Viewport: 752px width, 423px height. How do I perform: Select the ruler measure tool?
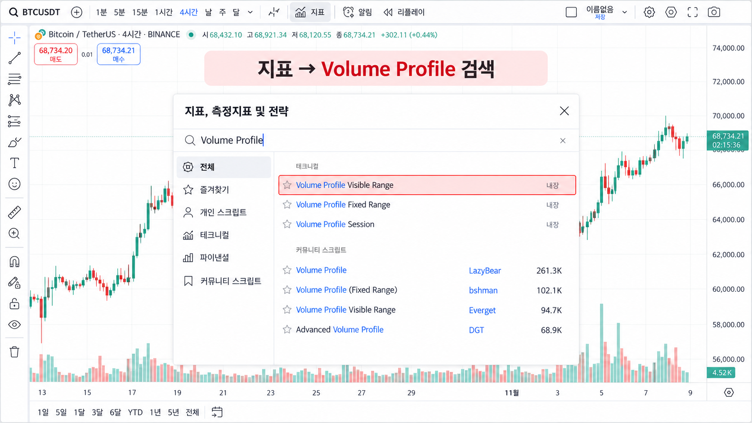[x=14, y=212]
